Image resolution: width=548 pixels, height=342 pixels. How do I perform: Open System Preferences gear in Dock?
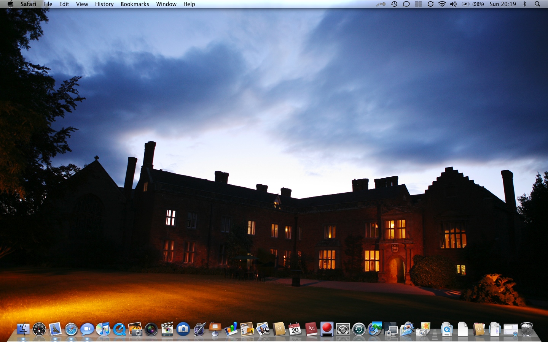click(343, 329)
